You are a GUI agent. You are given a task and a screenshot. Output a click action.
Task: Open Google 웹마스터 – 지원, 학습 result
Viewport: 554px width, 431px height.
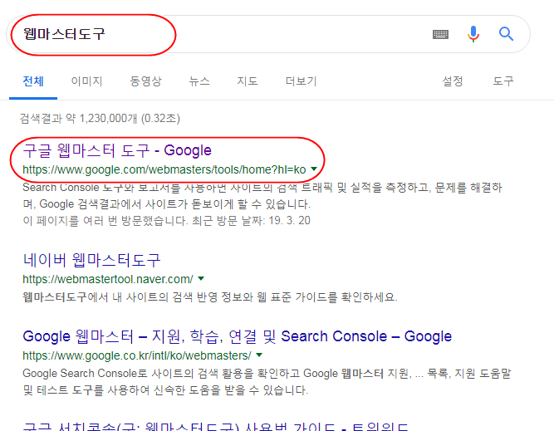pyautogui.click(x=237, y=336)
